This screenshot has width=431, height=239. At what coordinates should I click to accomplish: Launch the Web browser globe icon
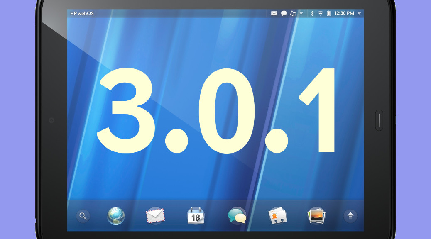[x=116, y=216]
